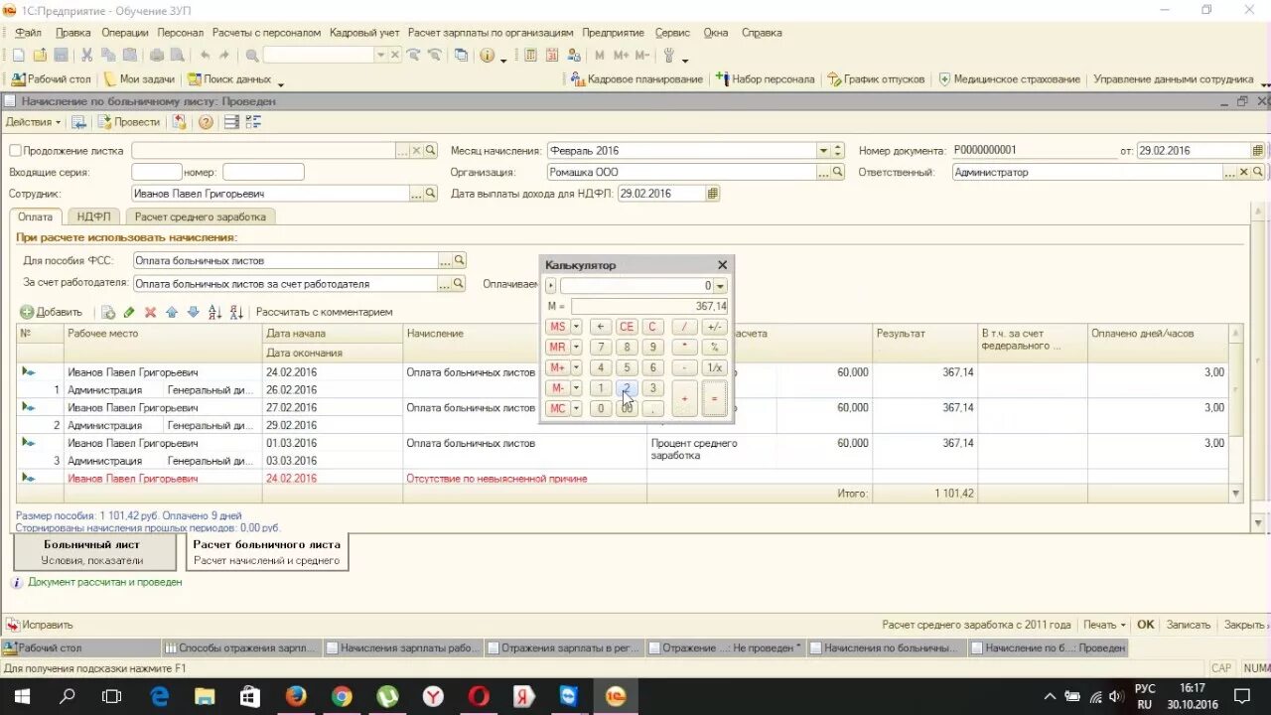Open dropdown next to M+ in calculator
This screenshot has width=1271, height=715.
click(x=576, y=367)
